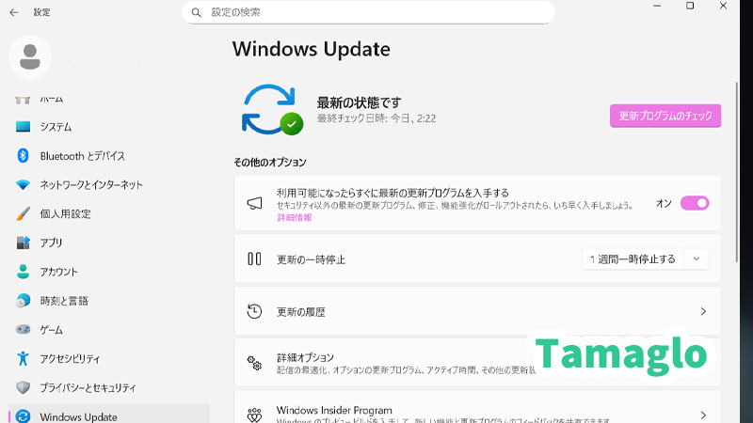Maximize the Settings window

(690, 7)
